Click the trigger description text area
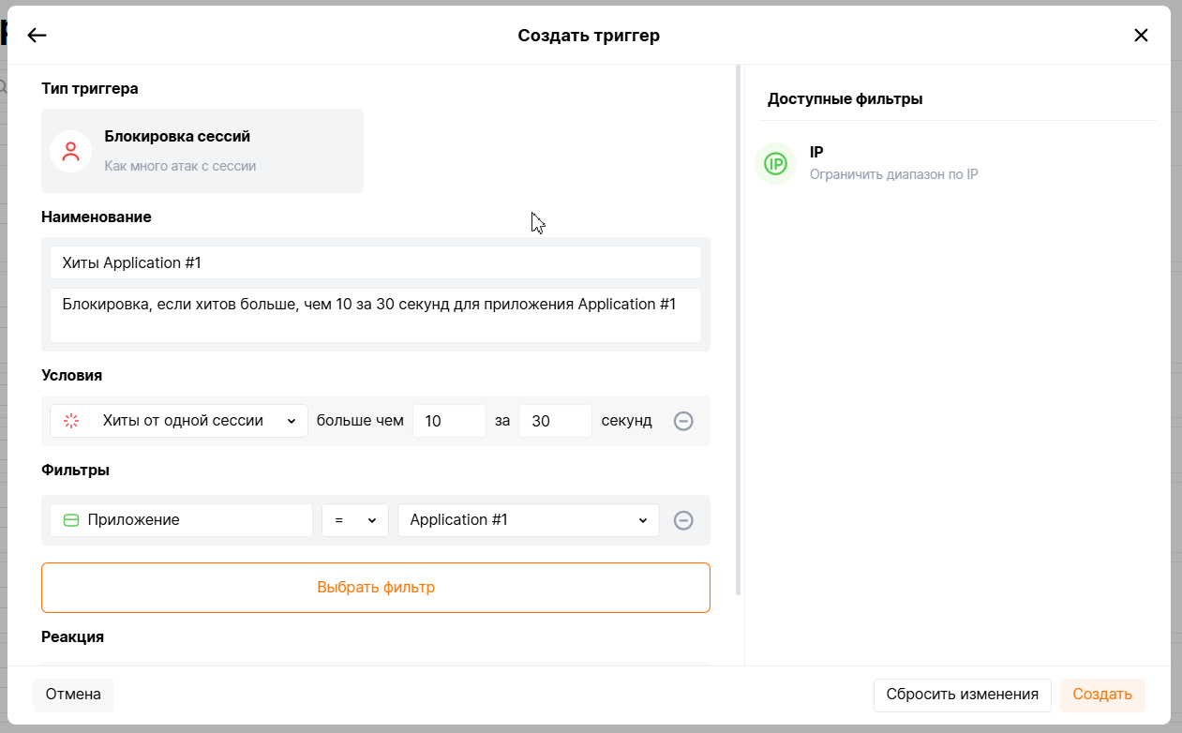The height and width of the screenshot is (733, 1182). (376, 315)
